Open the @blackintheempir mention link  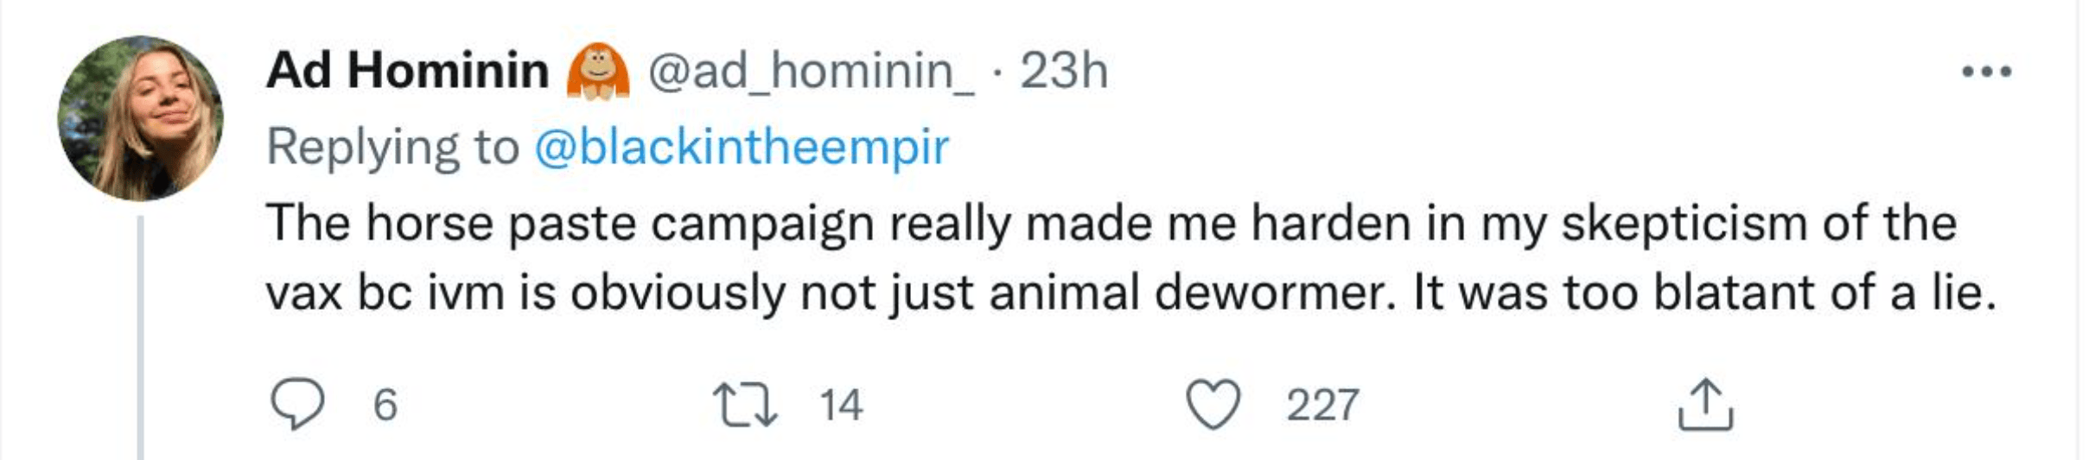click(742, 148)
